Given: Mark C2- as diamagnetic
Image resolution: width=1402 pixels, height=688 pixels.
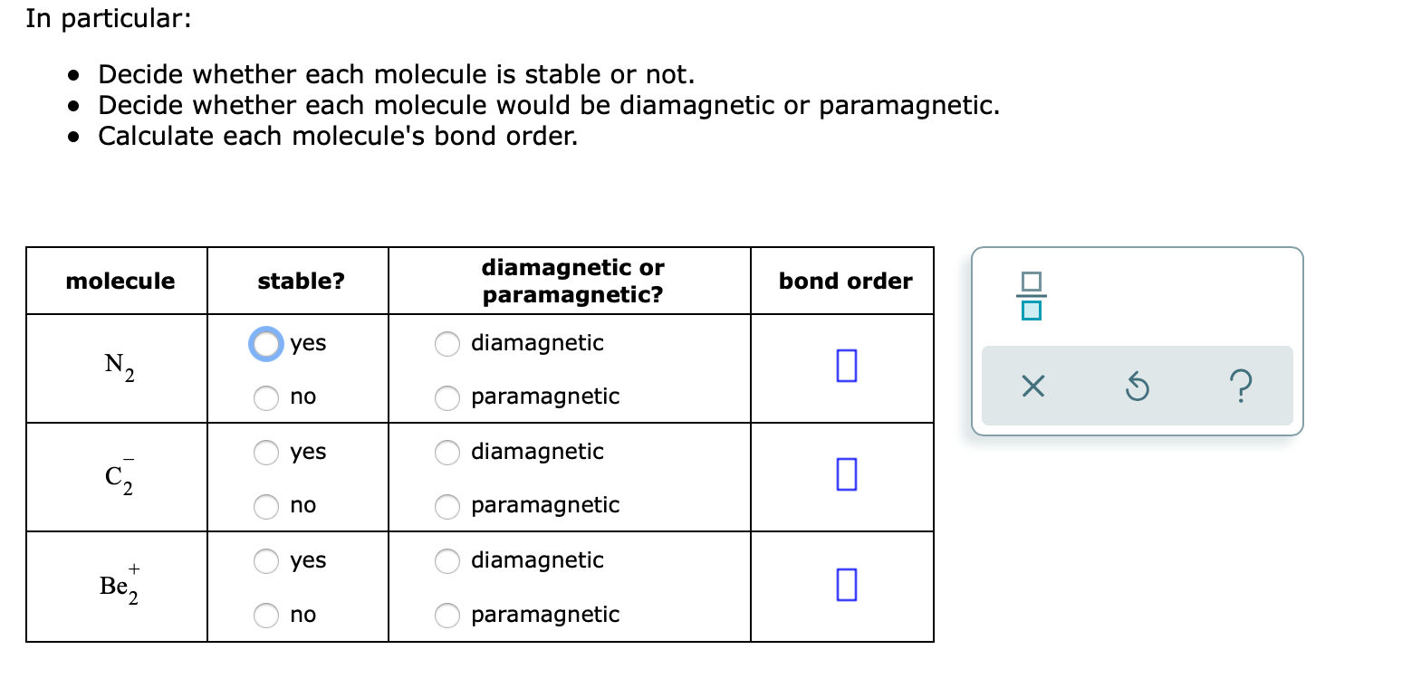Looking at the screenshot, I should pyautogui.click(x=447, y=453).
